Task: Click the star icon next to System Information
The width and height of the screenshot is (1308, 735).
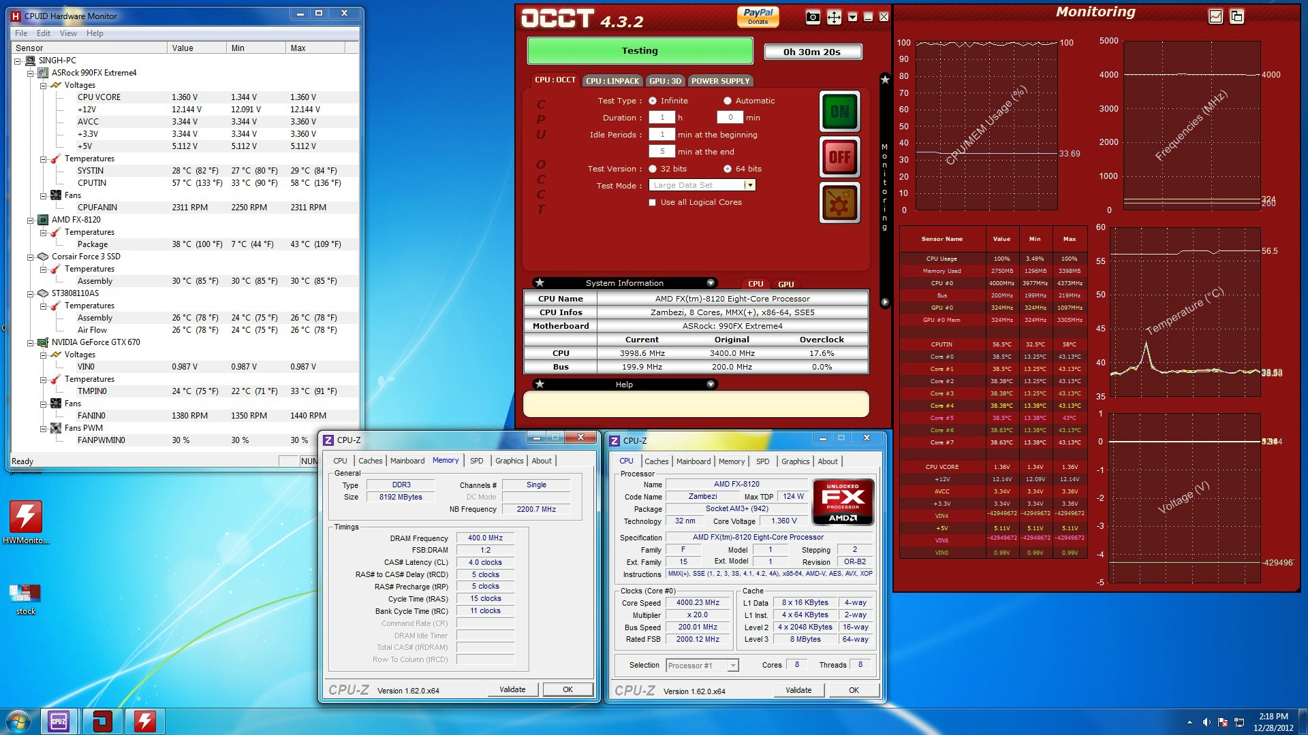Action: click(x=540, y=282)
